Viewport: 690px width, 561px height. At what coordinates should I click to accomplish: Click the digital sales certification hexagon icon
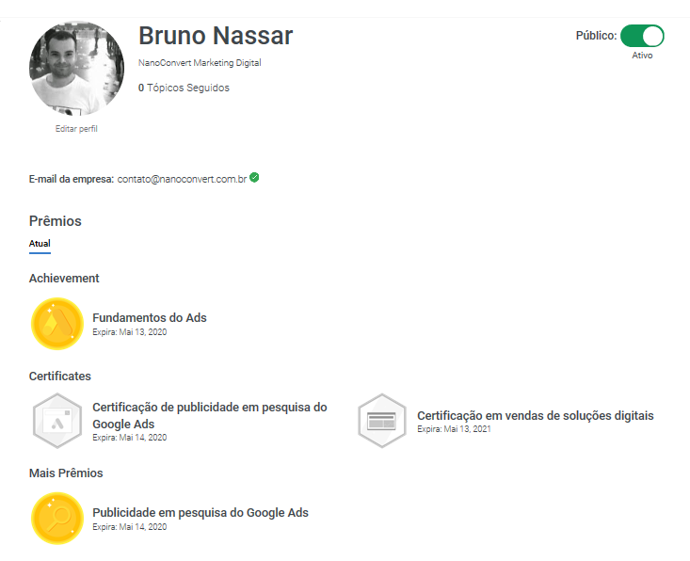point(382,421)
